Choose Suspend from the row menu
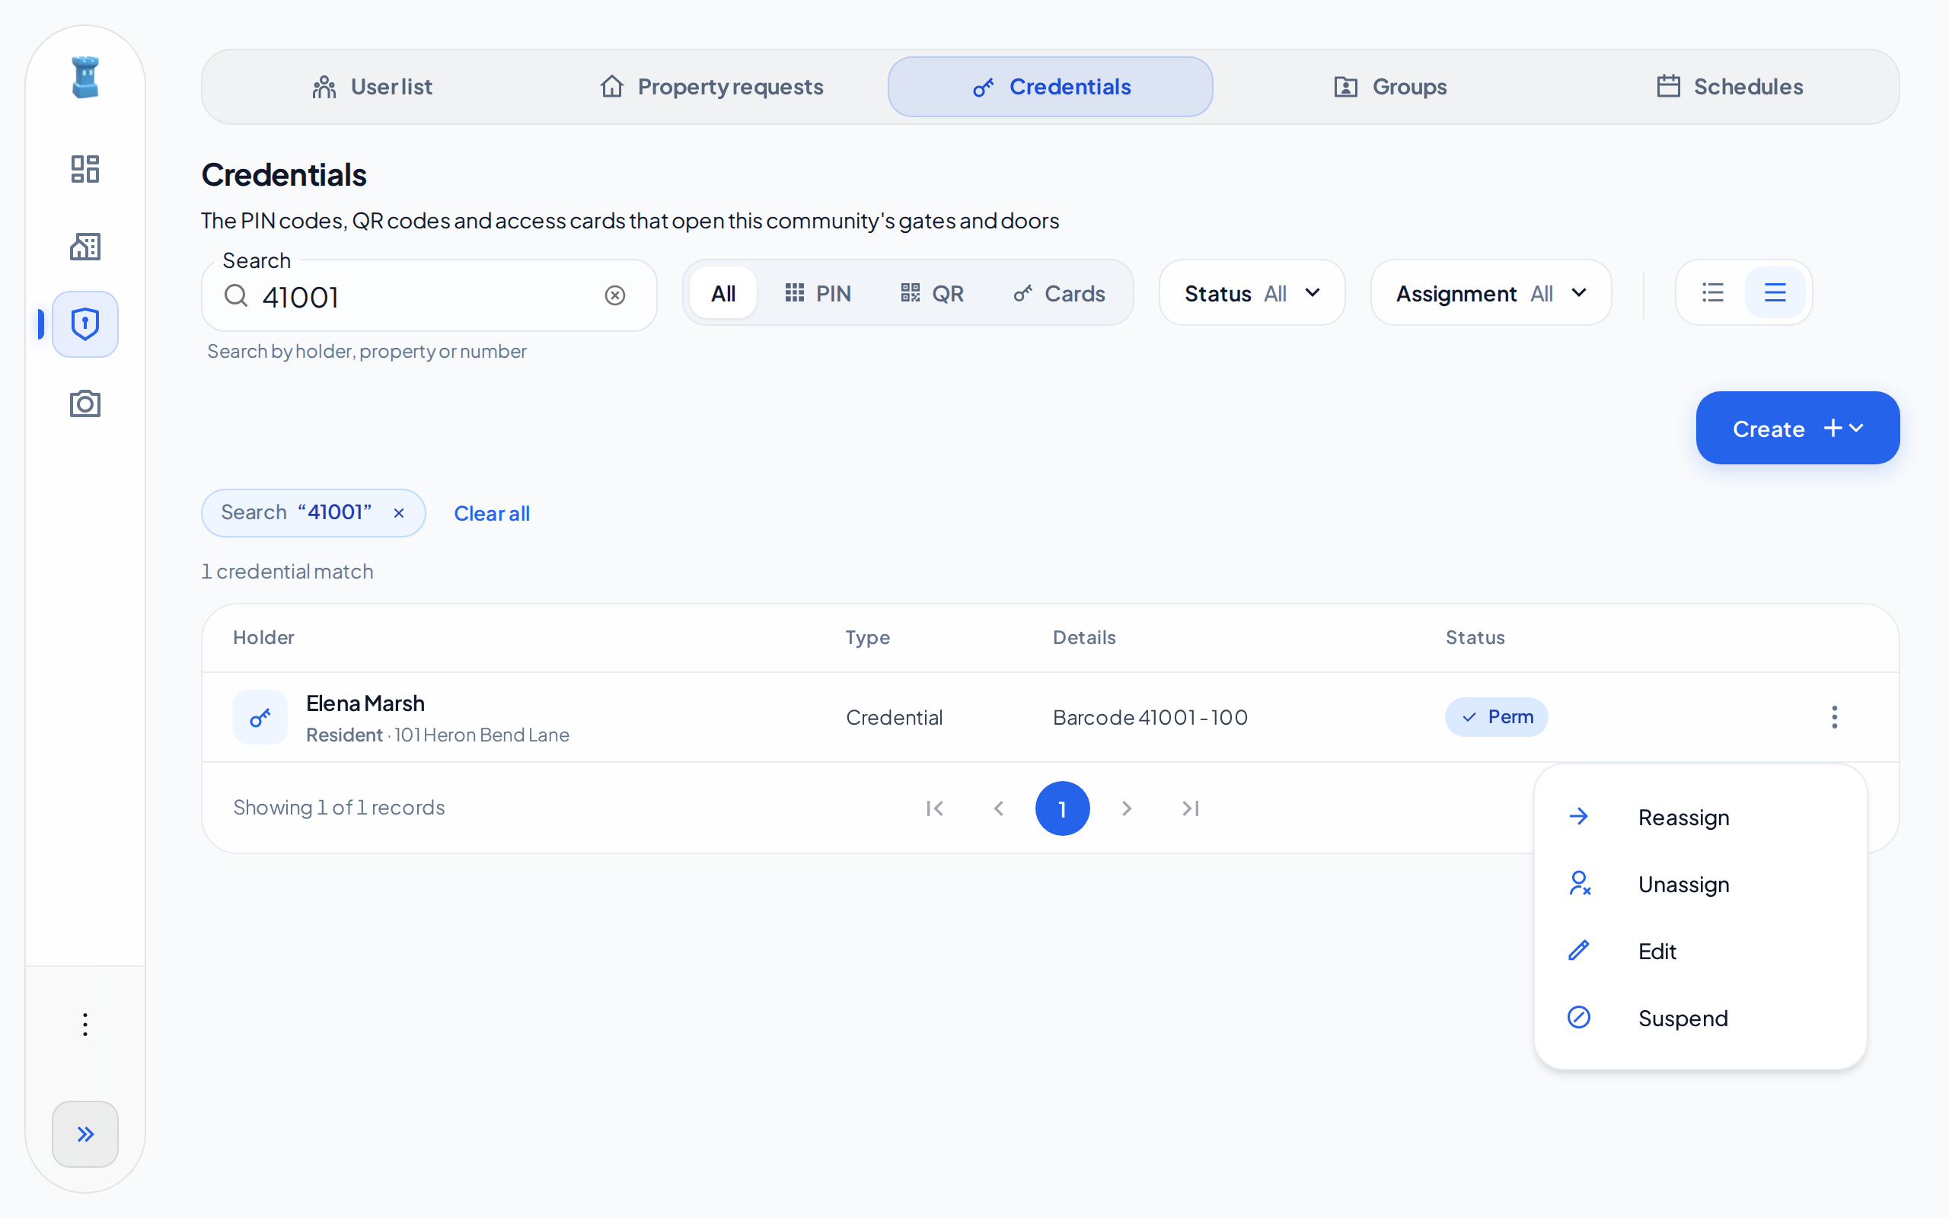 pos(1700,1018)
